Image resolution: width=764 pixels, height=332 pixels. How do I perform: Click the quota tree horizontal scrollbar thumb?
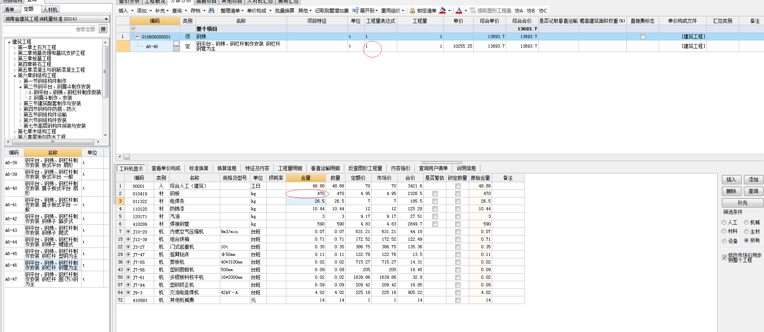click(x=53, y=142)
